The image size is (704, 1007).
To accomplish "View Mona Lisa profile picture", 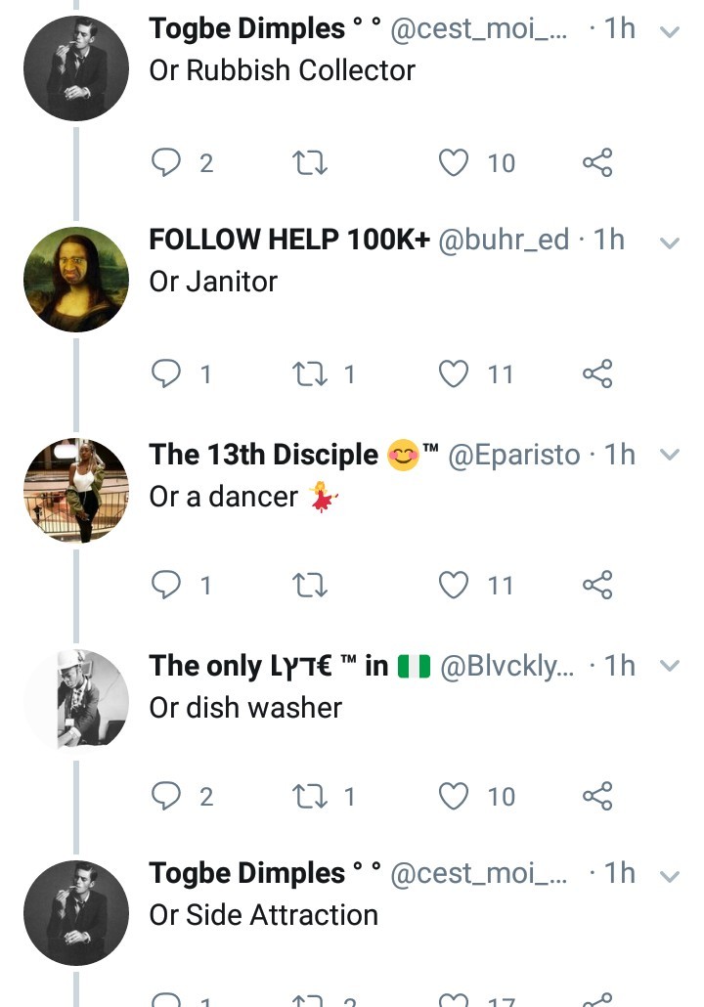I will pyautogui.click(x=76, y=280).
